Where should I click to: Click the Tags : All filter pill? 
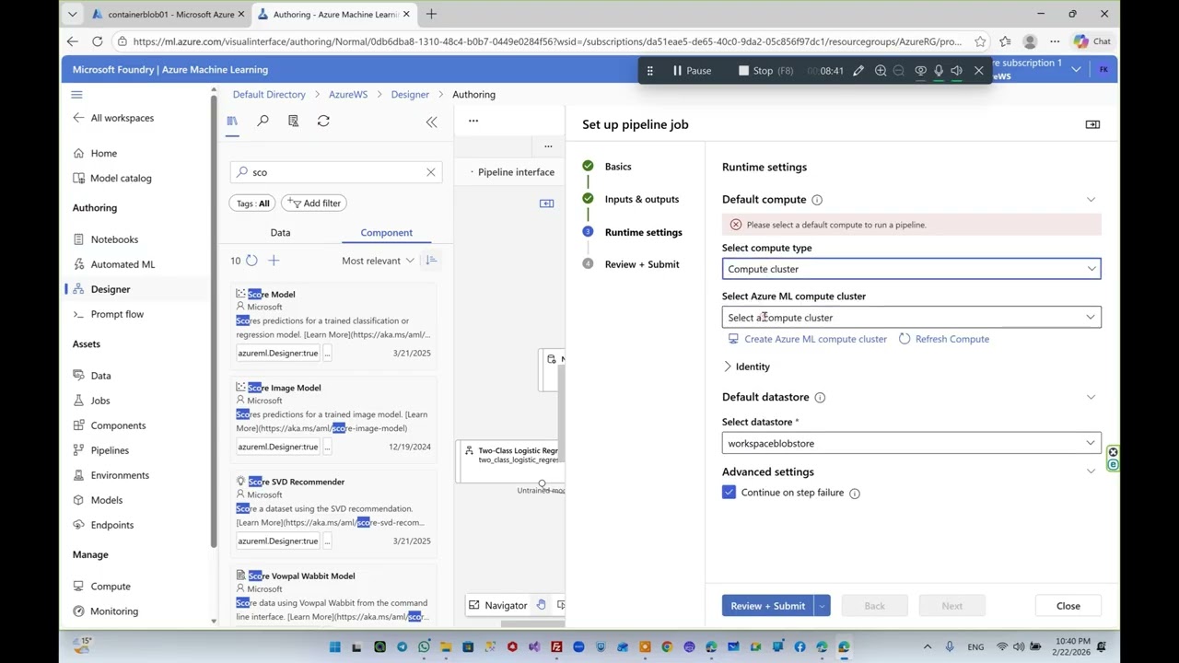252,204
